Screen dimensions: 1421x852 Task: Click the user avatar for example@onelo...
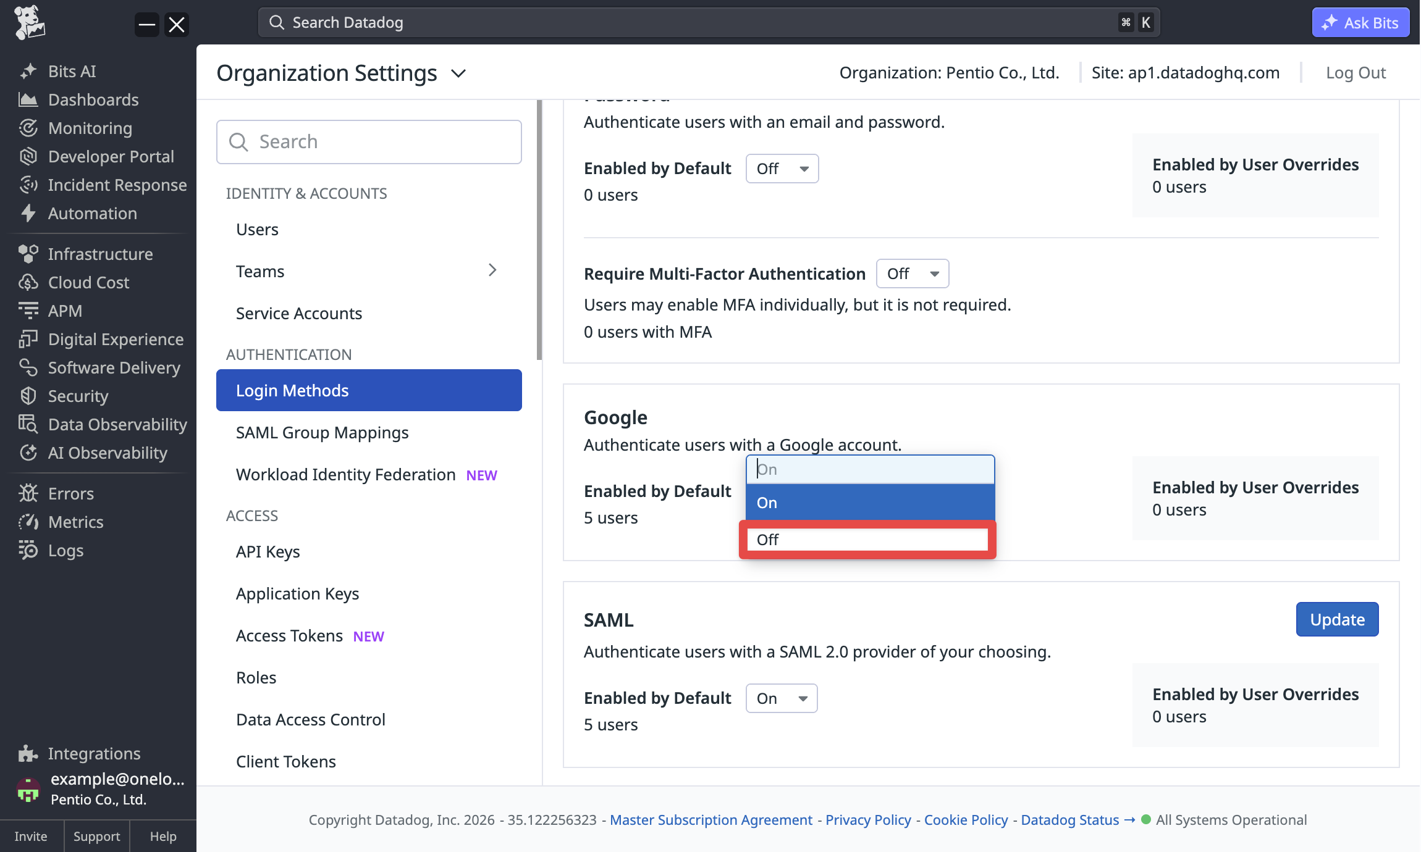(x=28, y=789)
